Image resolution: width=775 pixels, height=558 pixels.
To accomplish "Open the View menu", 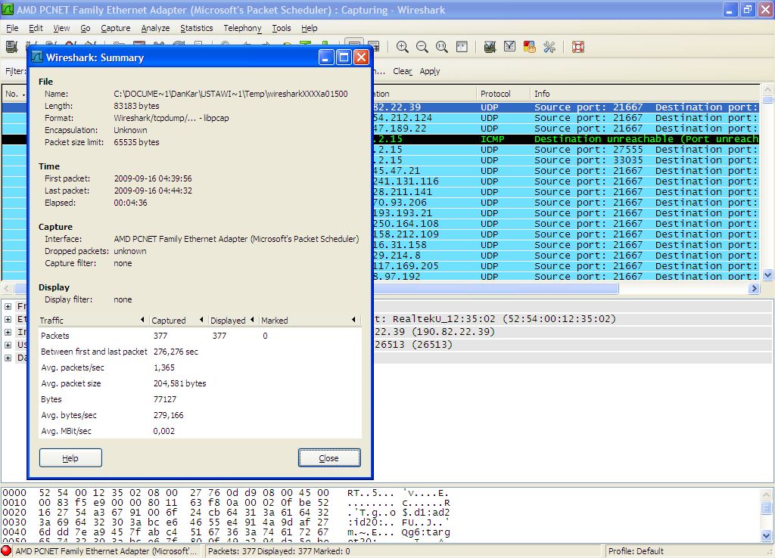I will tap(61, 28).
